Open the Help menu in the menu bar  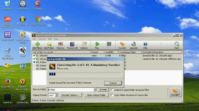(56, 39)
